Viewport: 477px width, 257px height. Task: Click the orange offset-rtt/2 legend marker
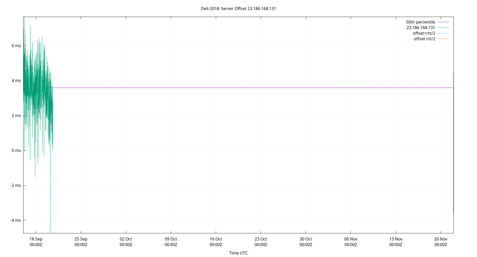[443, 39]
